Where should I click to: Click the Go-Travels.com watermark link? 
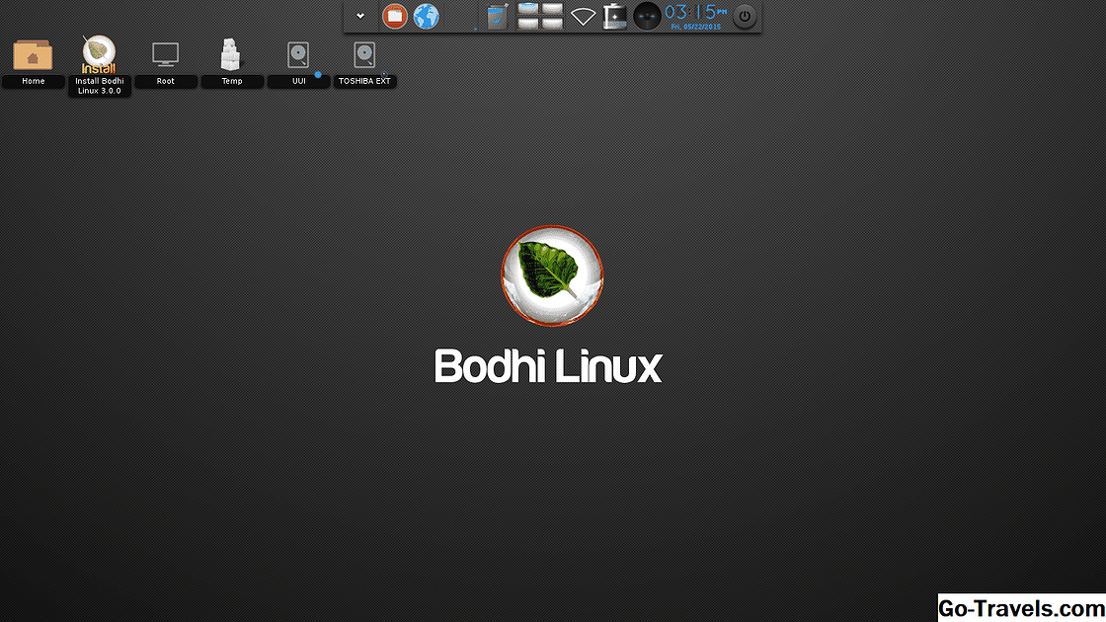[x=1021, y=606]
